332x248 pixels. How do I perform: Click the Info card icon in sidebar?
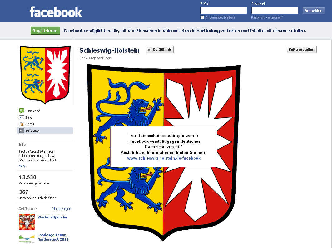22,117
